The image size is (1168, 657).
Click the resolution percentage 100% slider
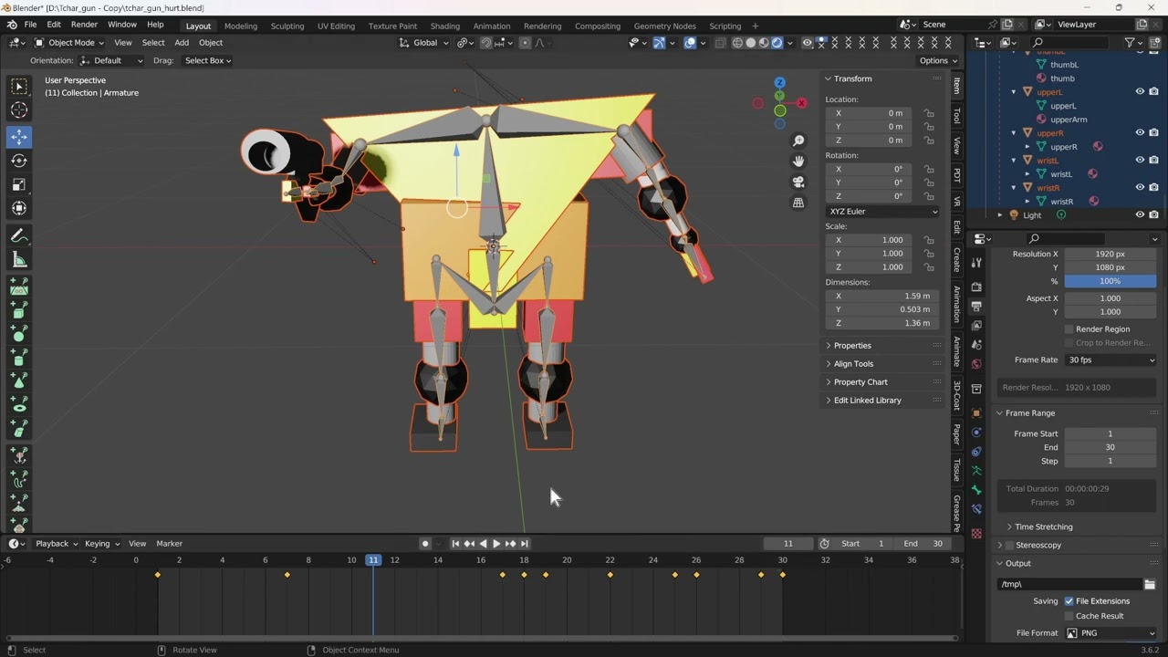[1111, 281]
